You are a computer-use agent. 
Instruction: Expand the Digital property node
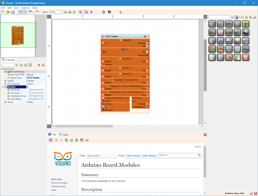point(5,81)
